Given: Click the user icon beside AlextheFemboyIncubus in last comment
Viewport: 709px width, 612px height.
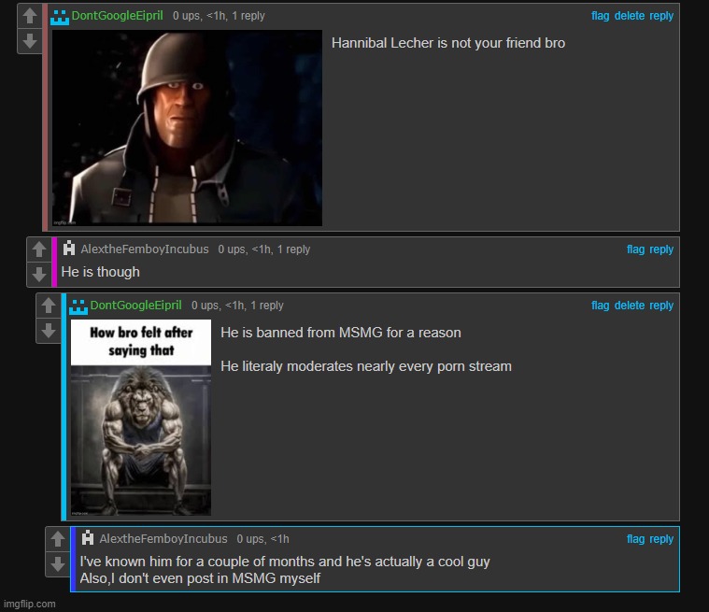Looking at the screenshot, I should coord(87,538).
